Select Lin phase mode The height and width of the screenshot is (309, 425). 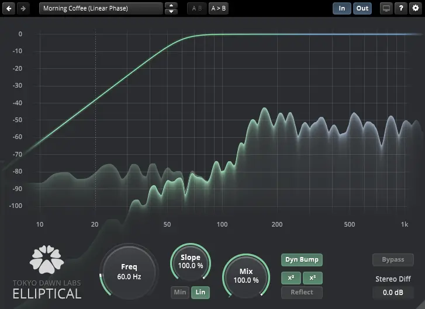coord(201,292)
